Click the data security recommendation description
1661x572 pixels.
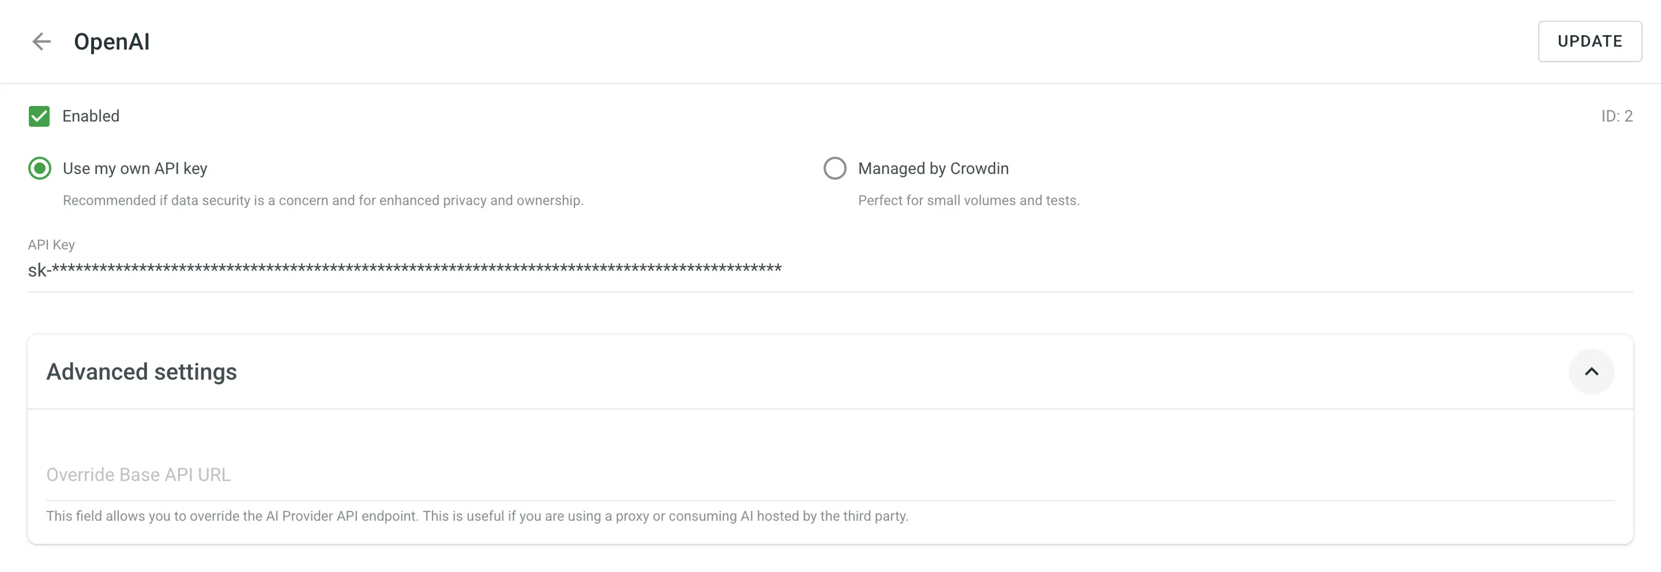[x=323, y=201]
